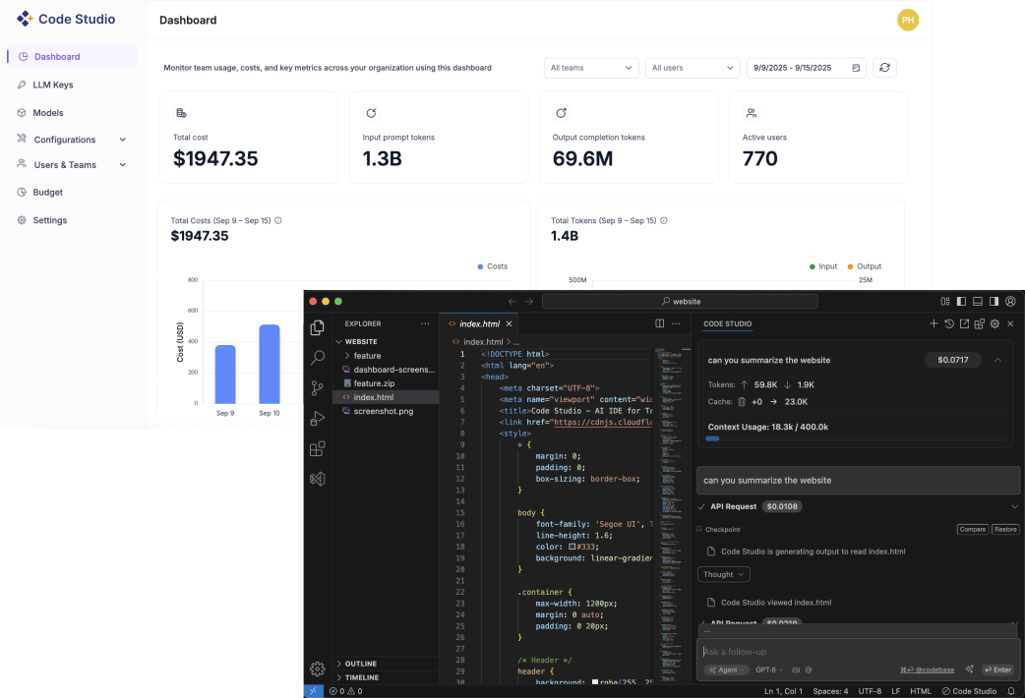The image size is (1025, 698).
Task: Click the Context Usage progress bar
Action: tap(712, 437)
